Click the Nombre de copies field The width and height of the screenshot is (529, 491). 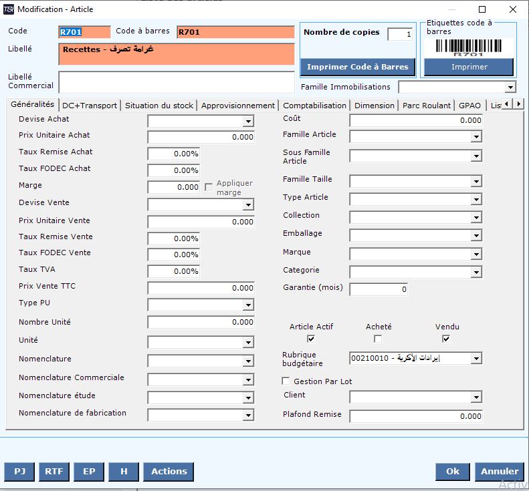400,34
